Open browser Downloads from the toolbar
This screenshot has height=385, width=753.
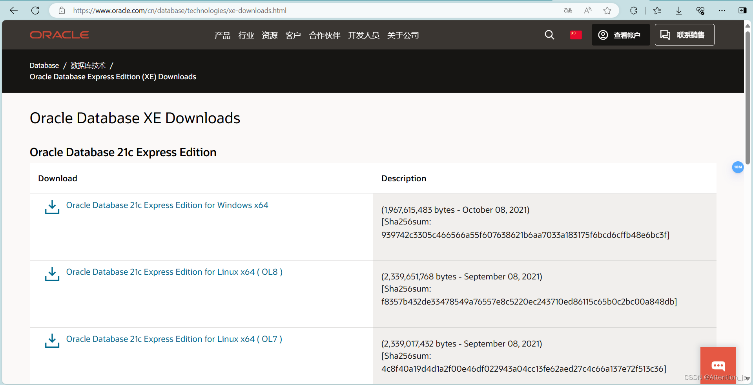click(x=678, y=11)
